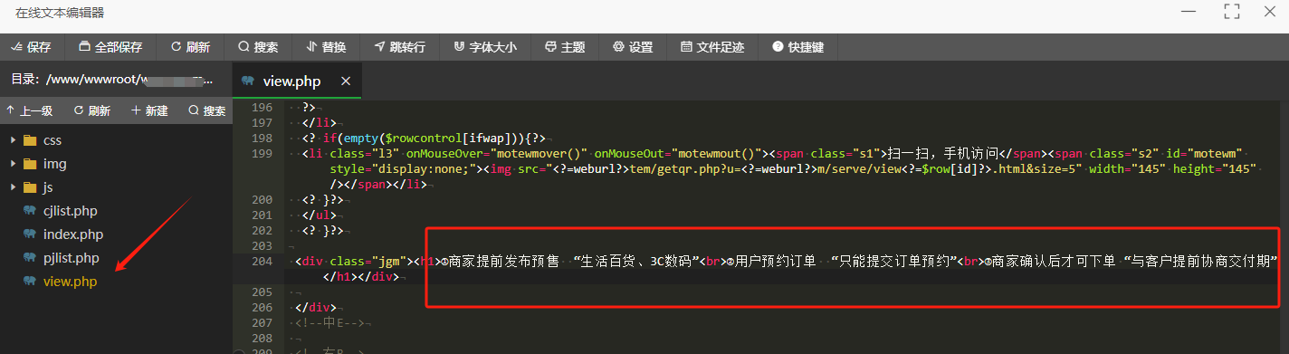Click the PHP file icon beside cjlist.php

[x=30, y=211]
